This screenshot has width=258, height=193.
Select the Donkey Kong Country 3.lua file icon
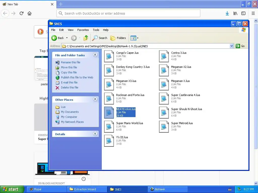pos(109,70)
